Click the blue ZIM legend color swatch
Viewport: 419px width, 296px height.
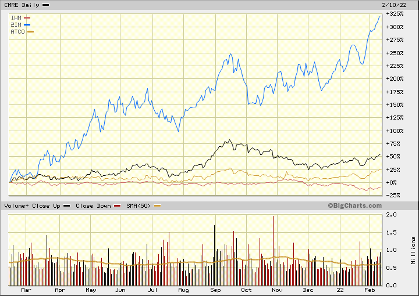[27, 25]
